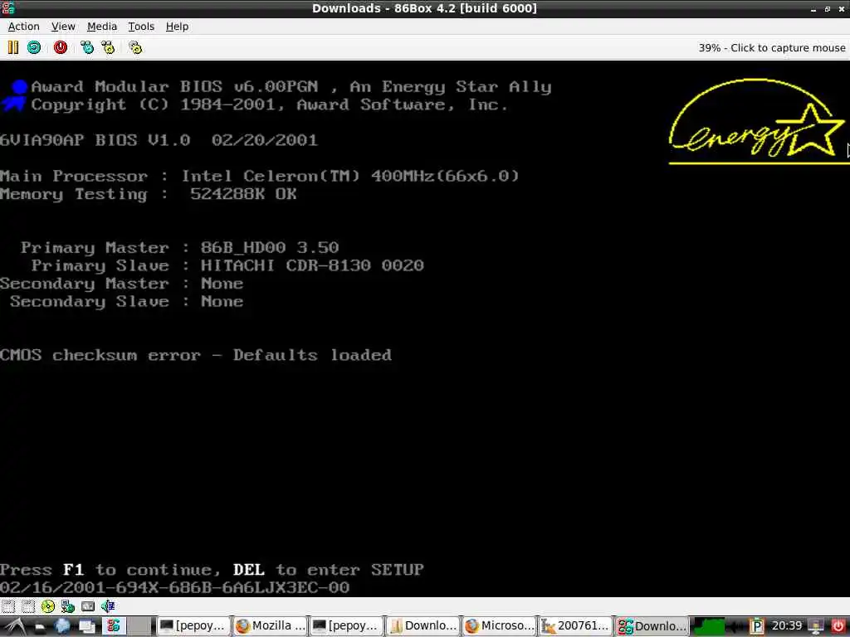
Task: Launch the web browser globe icon in panel
Action: [x=62, y=626]
